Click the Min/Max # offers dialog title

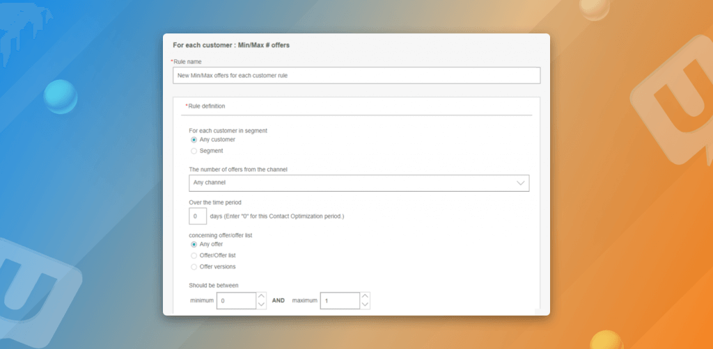pos(231,45)
